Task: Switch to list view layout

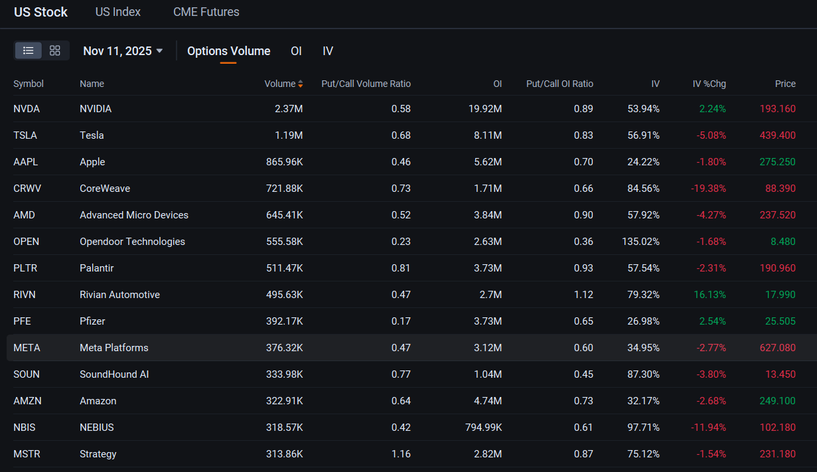Action: click(29, 50)
